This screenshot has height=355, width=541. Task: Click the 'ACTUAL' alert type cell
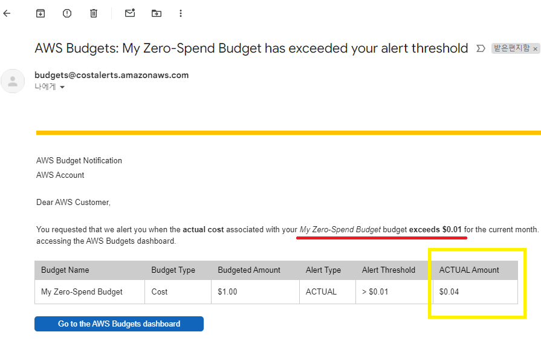tap(328, 292)
